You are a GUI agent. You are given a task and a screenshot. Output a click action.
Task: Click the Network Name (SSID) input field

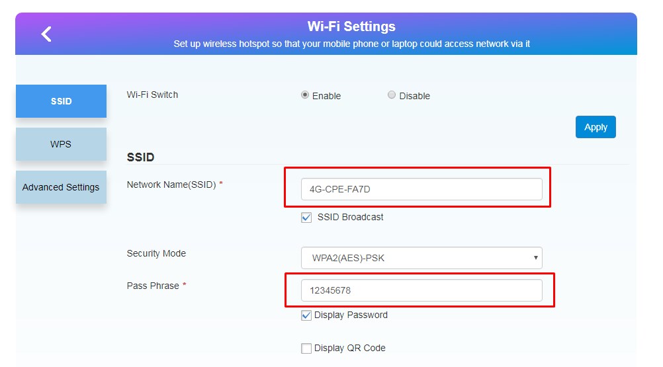point(421,189)
